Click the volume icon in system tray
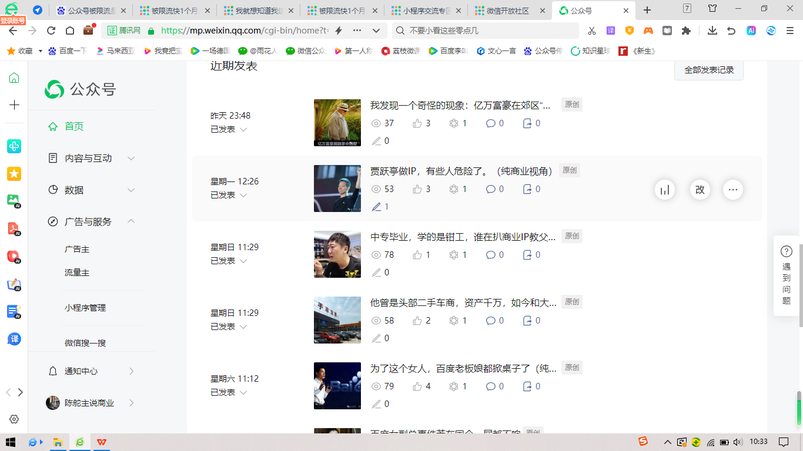803x451 pixels. tap(738, 442)
